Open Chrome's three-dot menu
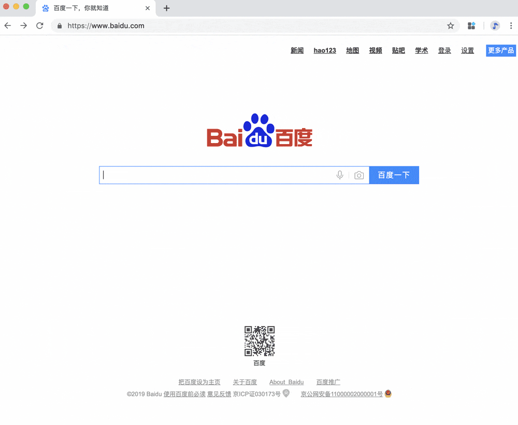 tap(511, 26)
